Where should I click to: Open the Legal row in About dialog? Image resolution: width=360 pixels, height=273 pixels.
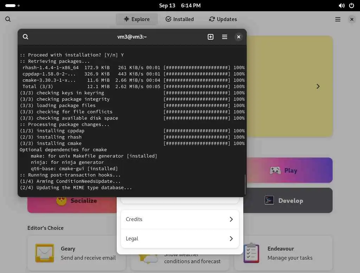(x=180, y=239)
